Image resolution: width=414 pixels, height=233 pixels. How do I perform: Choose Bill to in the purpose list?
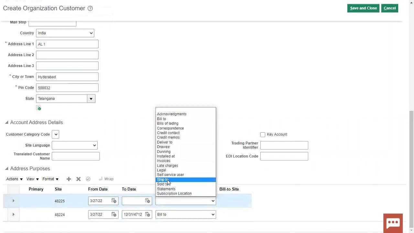tap(186, 119)
